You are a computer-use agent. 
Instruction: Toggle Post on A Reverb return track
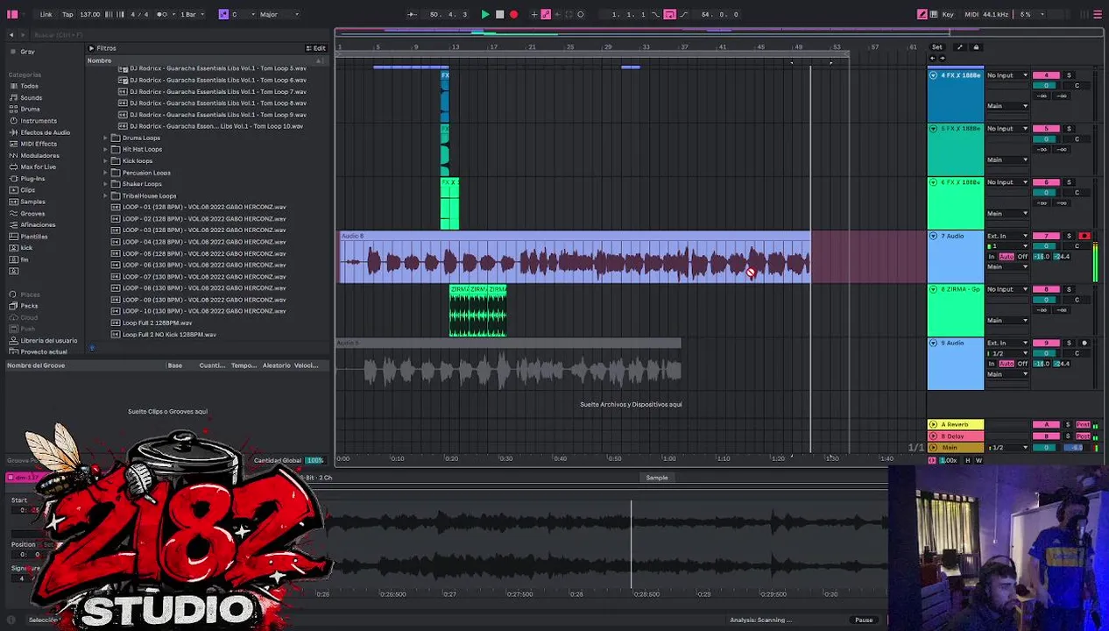(x=1084, y=425)
